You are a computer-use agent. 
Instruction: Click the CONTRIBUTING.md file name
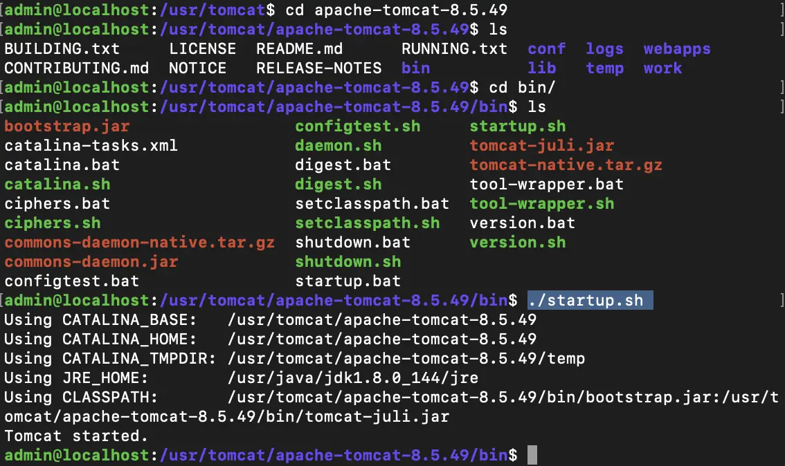[77, 68]
